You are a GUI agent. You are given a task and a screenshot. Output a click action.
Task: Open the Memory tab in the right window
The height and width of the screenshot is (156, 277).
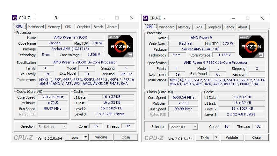click(x=184, y=27)
